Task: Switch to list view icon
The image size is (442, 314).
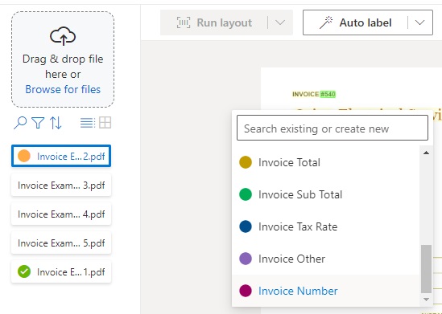Action: (x=88, y=123)
